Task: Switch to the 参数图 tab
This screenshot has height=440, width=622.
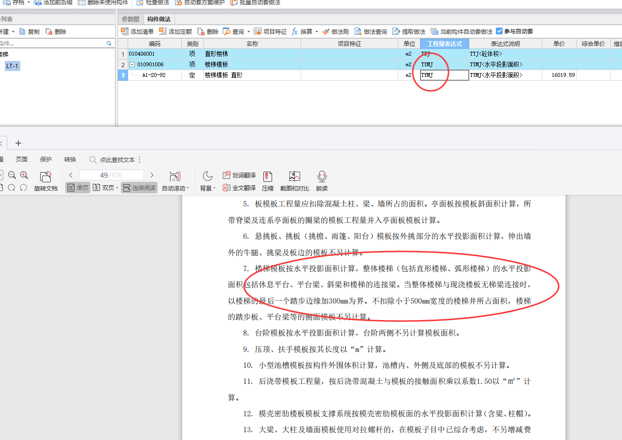Action: 130,19
